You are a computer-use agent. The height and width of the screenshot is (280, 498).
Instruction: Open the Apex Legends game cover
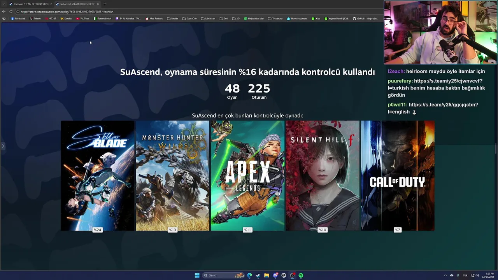tap(247, 175)
